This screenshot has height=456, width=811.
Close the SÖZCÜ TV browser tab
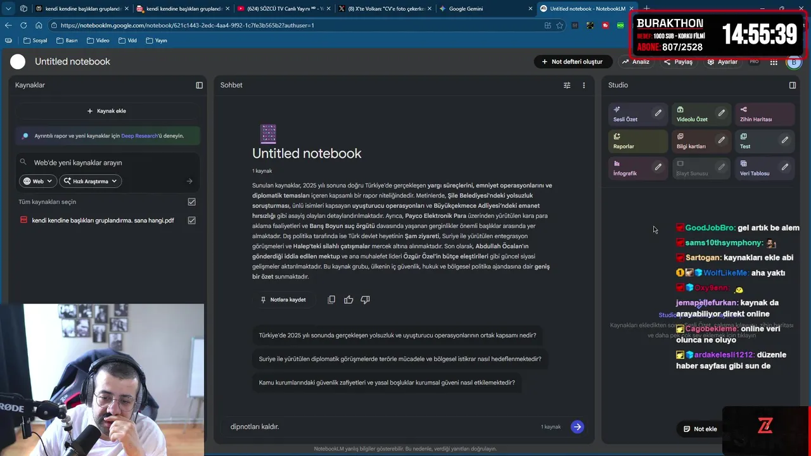(x=329, y=9)
